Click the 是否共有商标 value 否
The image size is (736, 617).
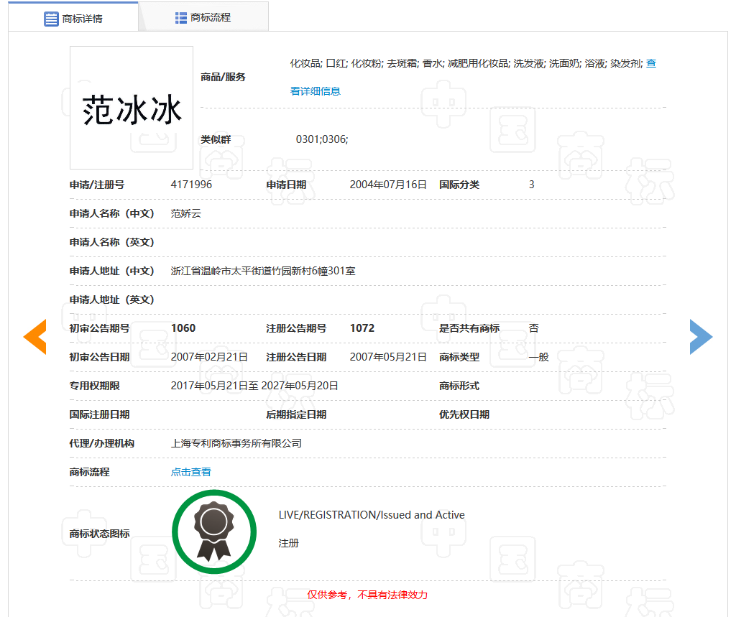[534, 328]
